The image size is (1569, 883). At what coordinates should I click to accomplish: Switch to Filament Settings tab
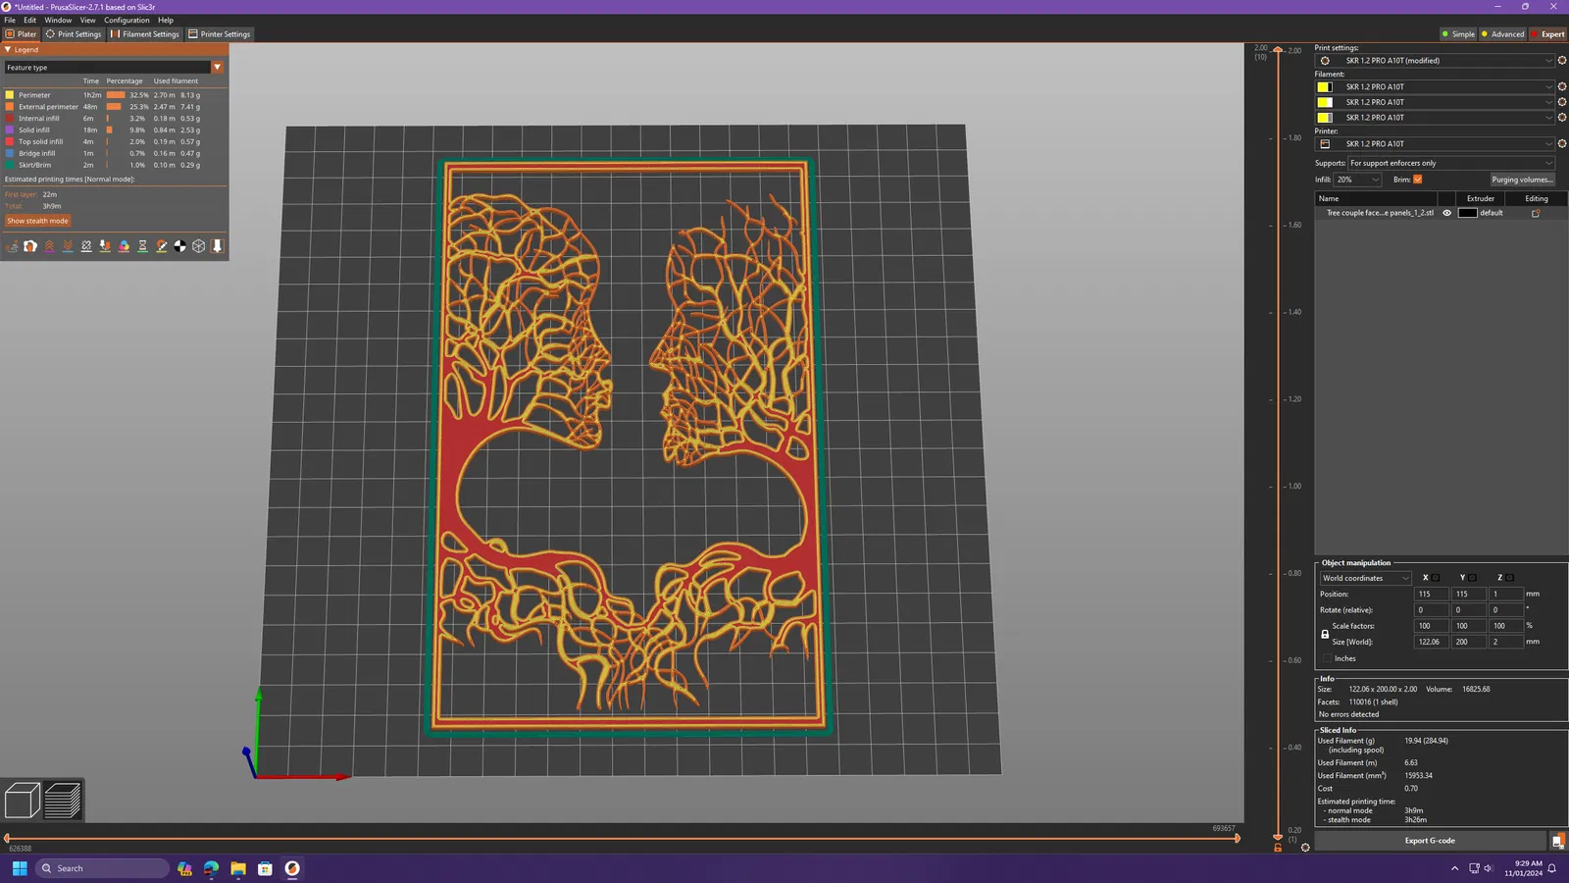(145, 34)
